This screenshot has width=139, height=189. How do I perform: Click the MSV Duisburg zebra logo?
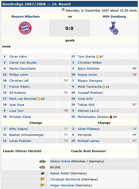(114, 28)
